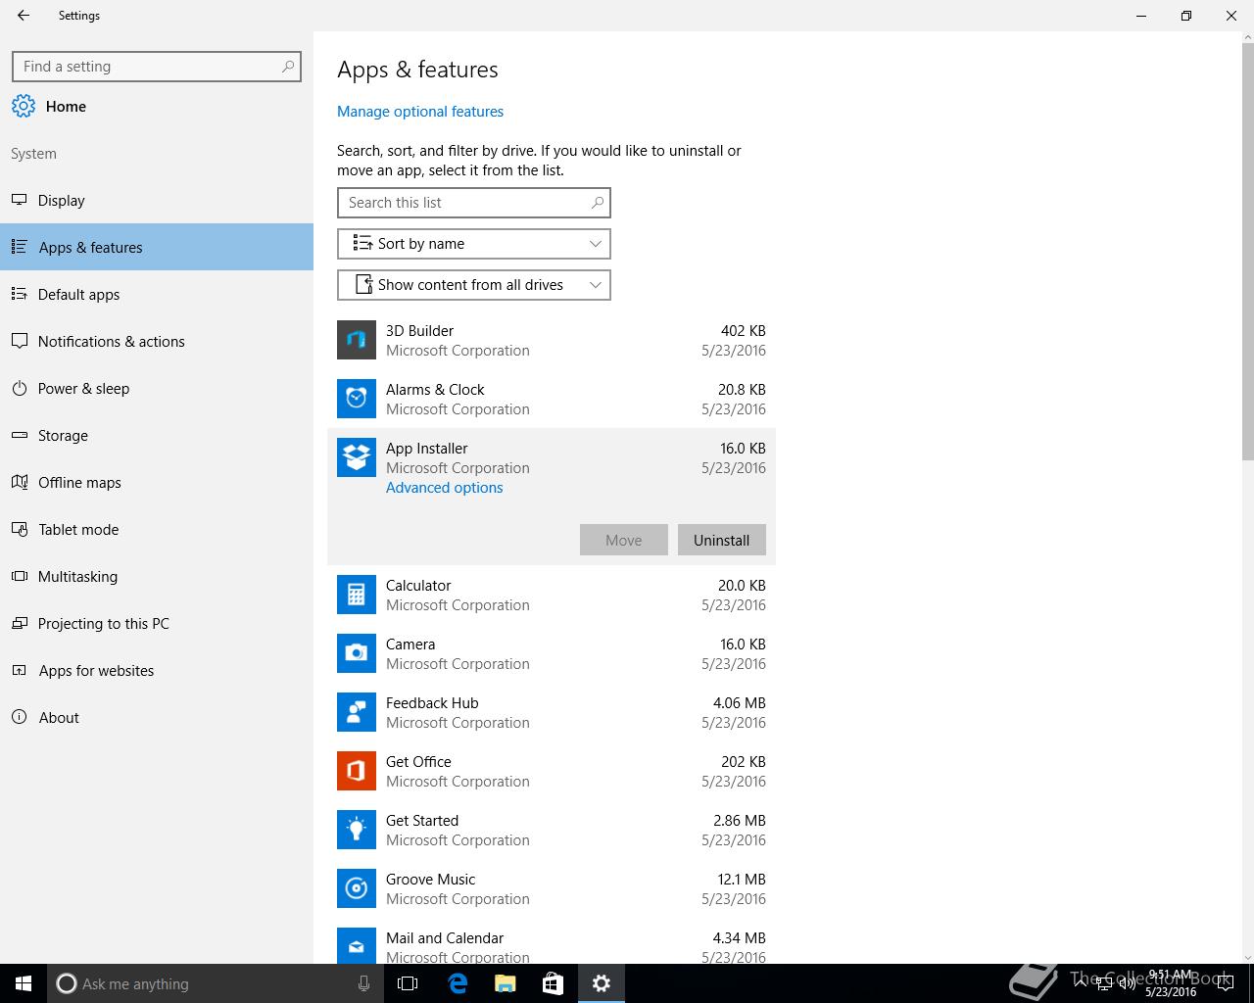Screen dimensions: 1254x1003
Task: Open Notifications & actions settings
Action: click(157, 341)
